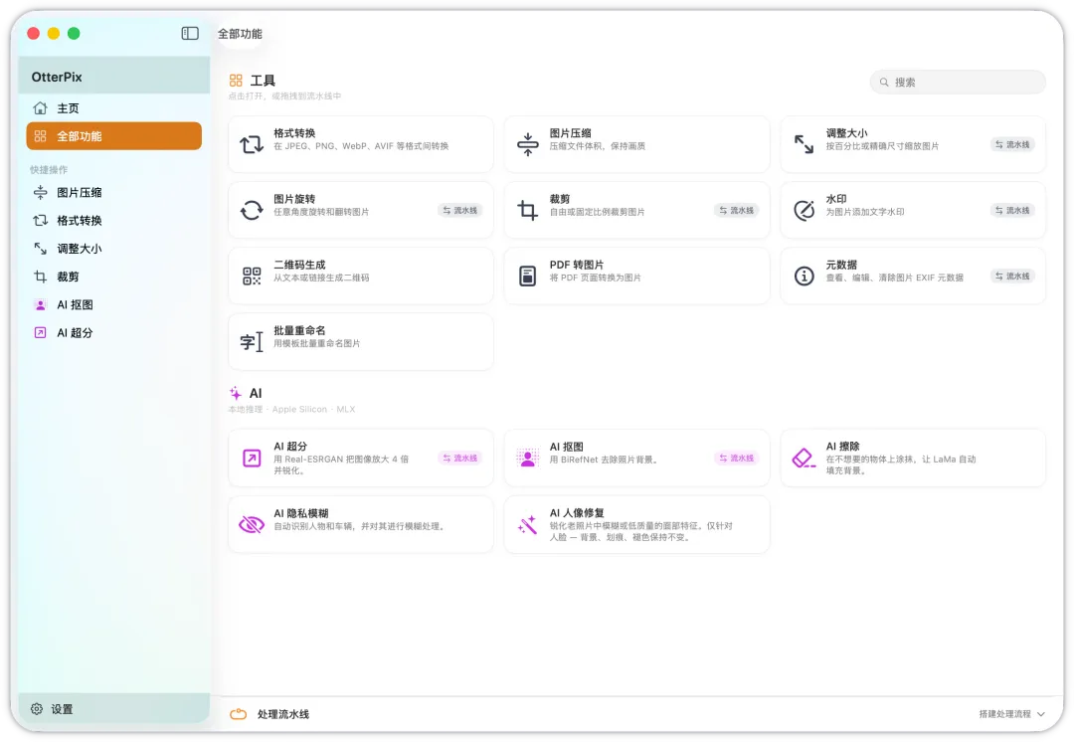Click the 批量重命名 card title
The width and height of the screenshot is (1074, 742).
pyautogui.click(x=300, y=330)
